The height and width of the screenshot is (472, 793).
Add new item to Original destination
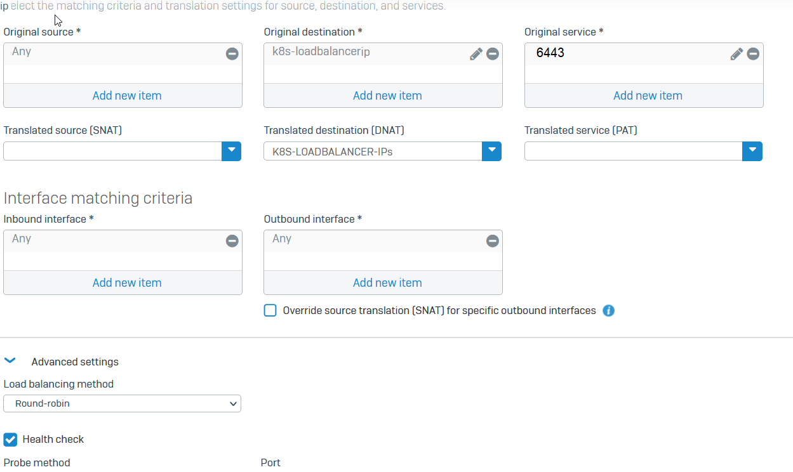click(387, 96)
